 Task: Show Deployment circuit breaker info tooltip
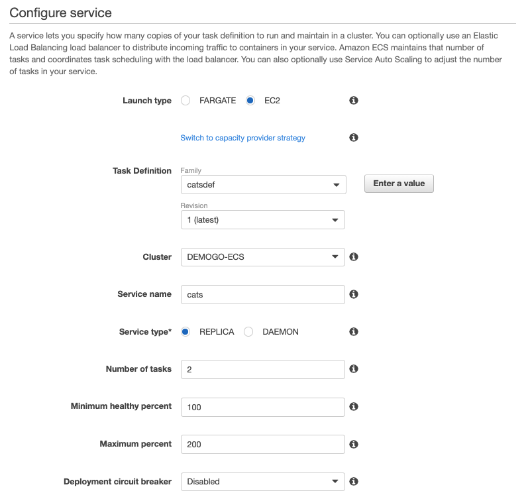click(354, 481)
